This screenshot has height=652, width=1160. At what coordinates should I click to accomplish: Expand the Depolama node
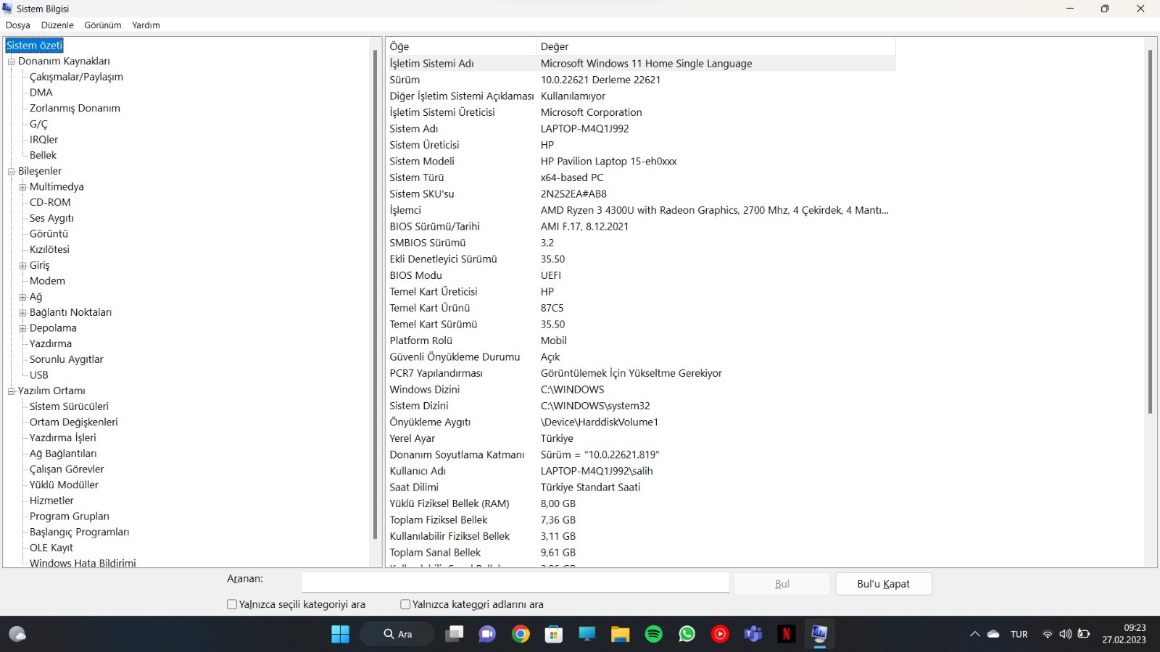(23, 328)
